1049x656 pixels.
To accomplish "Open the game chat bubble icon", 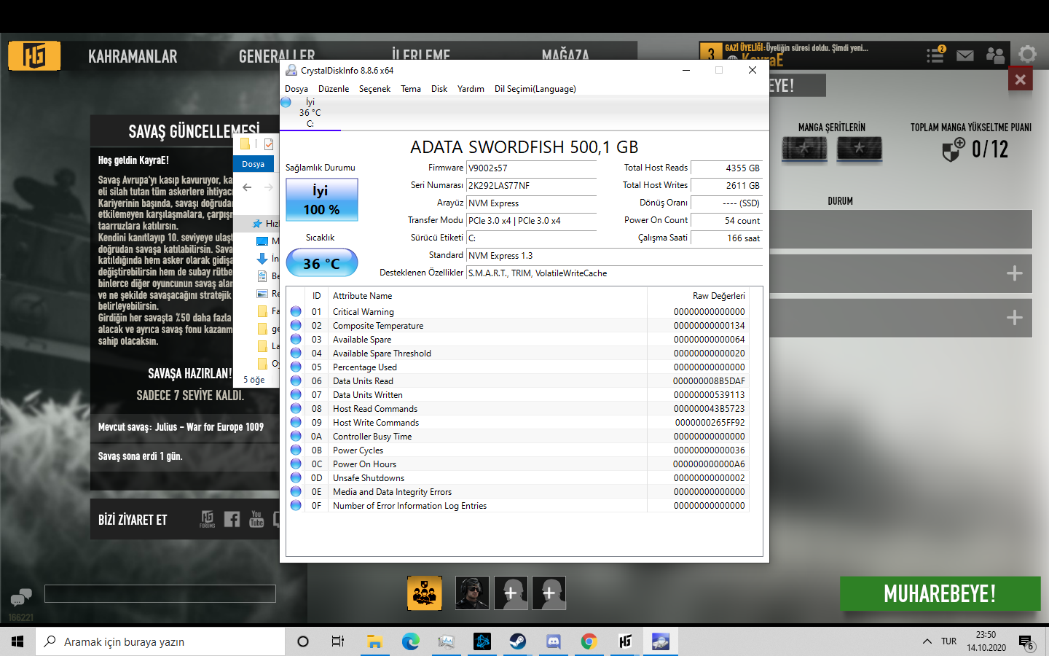I will [x=21, y=598].
